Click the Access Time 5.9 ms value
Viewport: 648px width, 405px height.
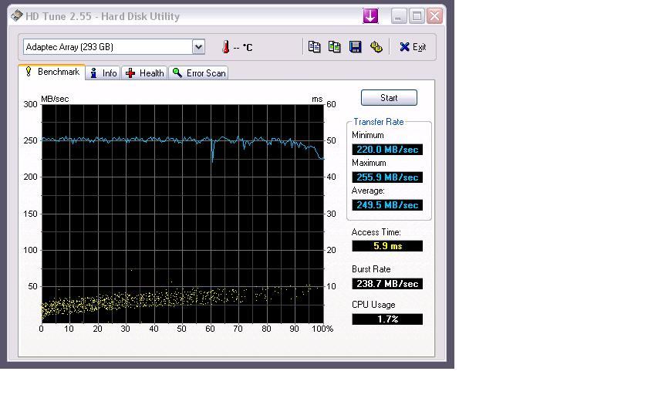coord(387,246)
